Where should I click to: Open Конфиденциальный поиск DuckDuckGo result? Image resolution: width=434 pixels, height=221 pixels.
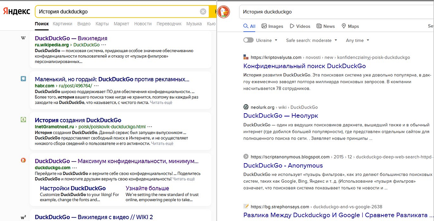(x=305, y=66)
